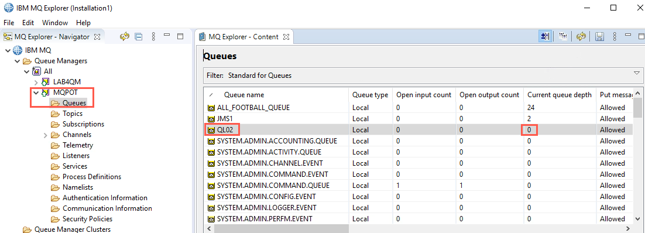Image resolution: width=645 pixels, height=233 pixels.
Task: Minimize the Content panel
Action: coord(628,35)
